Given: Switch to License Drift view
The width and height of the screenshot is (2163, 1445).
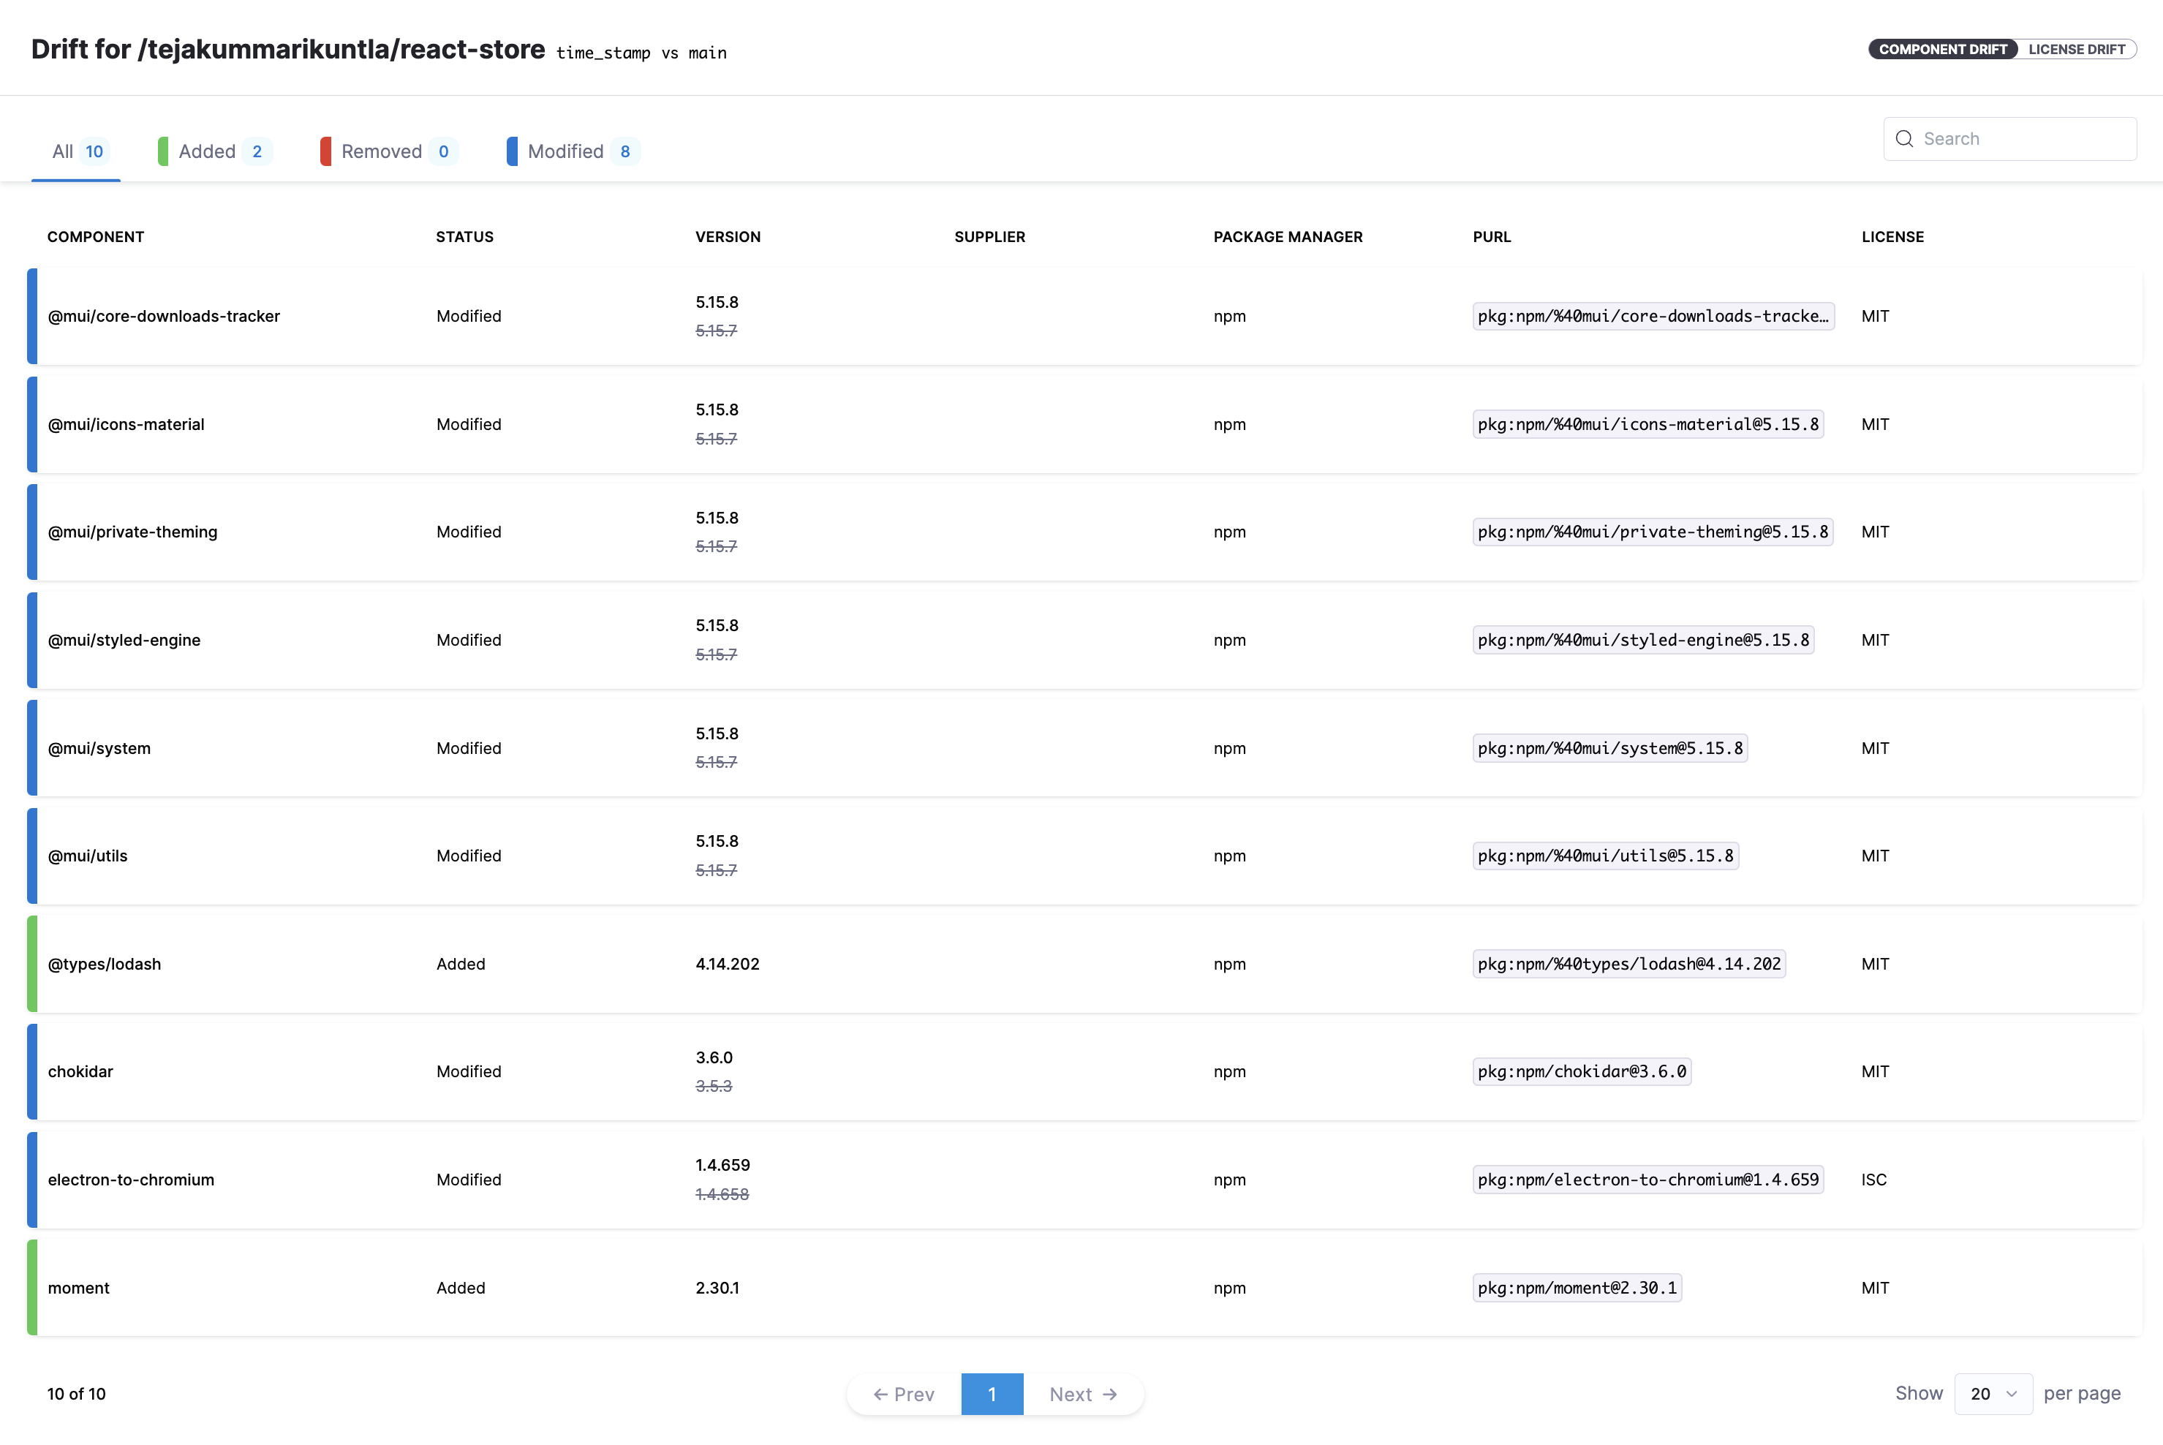Looking at the screenshot, I should click(x=2077, y=50).
